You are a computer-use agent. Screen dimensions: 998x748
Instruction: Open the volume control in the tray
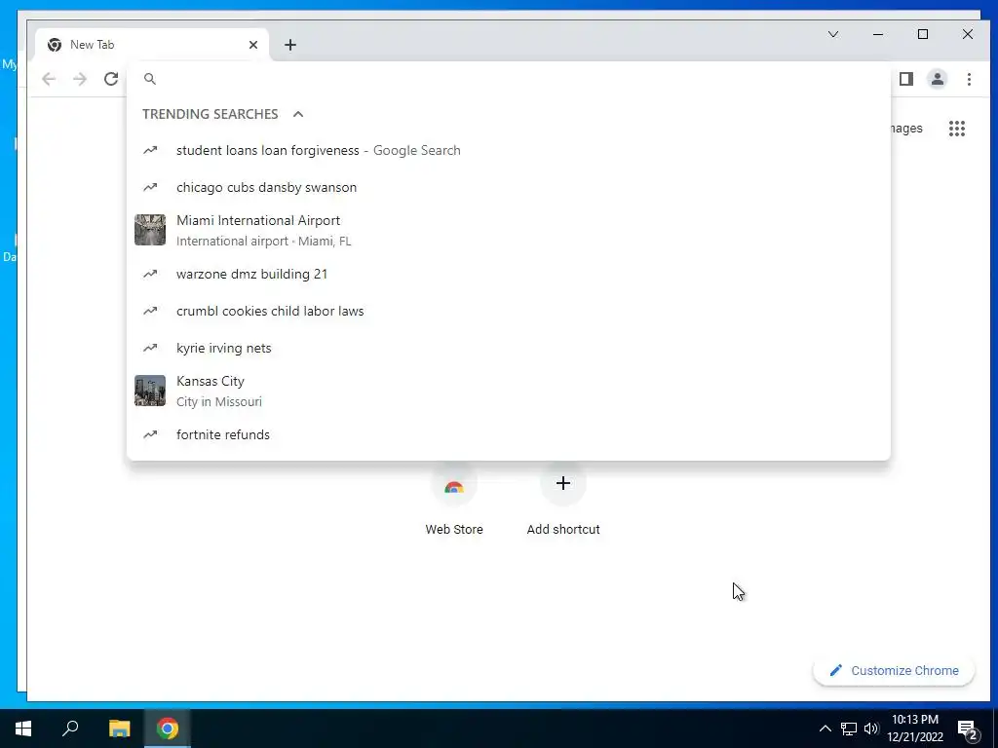click(871, 729)
